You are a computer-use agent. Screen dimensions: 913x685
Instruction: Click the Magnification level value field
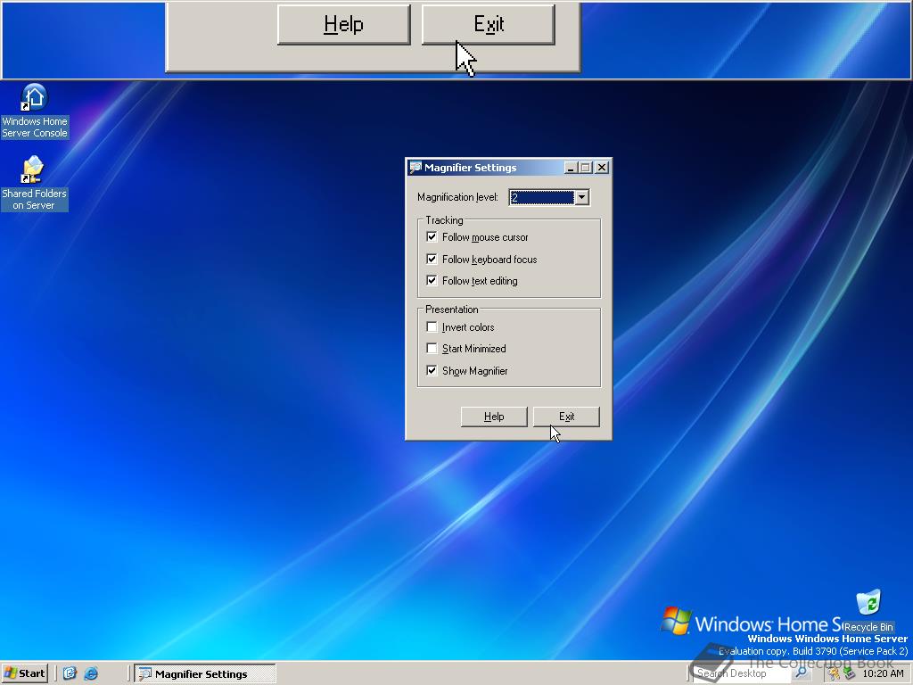tap(542, 197)
